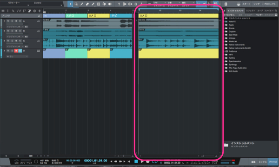Screen dimensions: 279x167
Task: Mute track A
Action: click(x=8, y=21)
